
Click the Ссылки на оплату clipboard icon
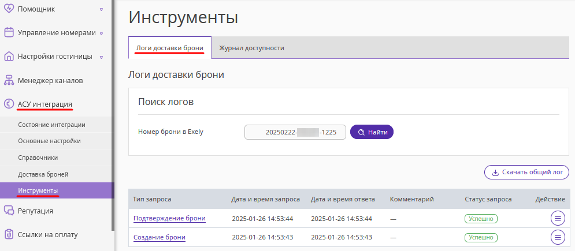point(9,234)
